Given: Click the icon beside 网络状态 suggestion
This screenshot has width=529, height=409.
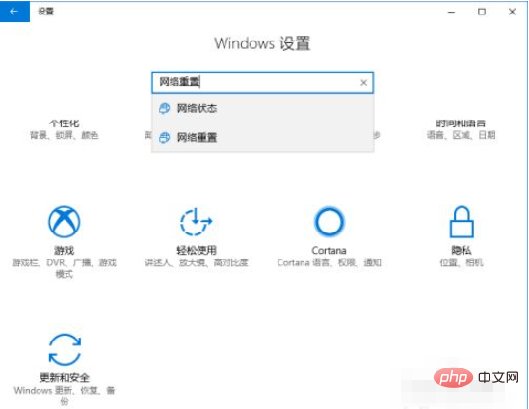Looking at the screenshot, I should pyautogui.click(x=165, y=108).
